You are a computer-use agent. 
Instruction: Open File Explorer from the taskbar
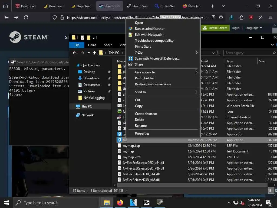coord(107,202)
